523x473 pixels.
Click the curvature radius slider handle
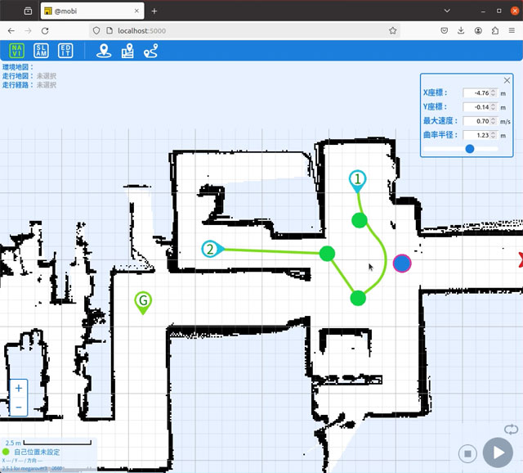[x=470, y=149]
